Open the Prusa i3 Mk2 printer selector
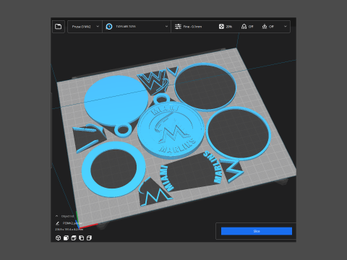 tap(85, 27)
